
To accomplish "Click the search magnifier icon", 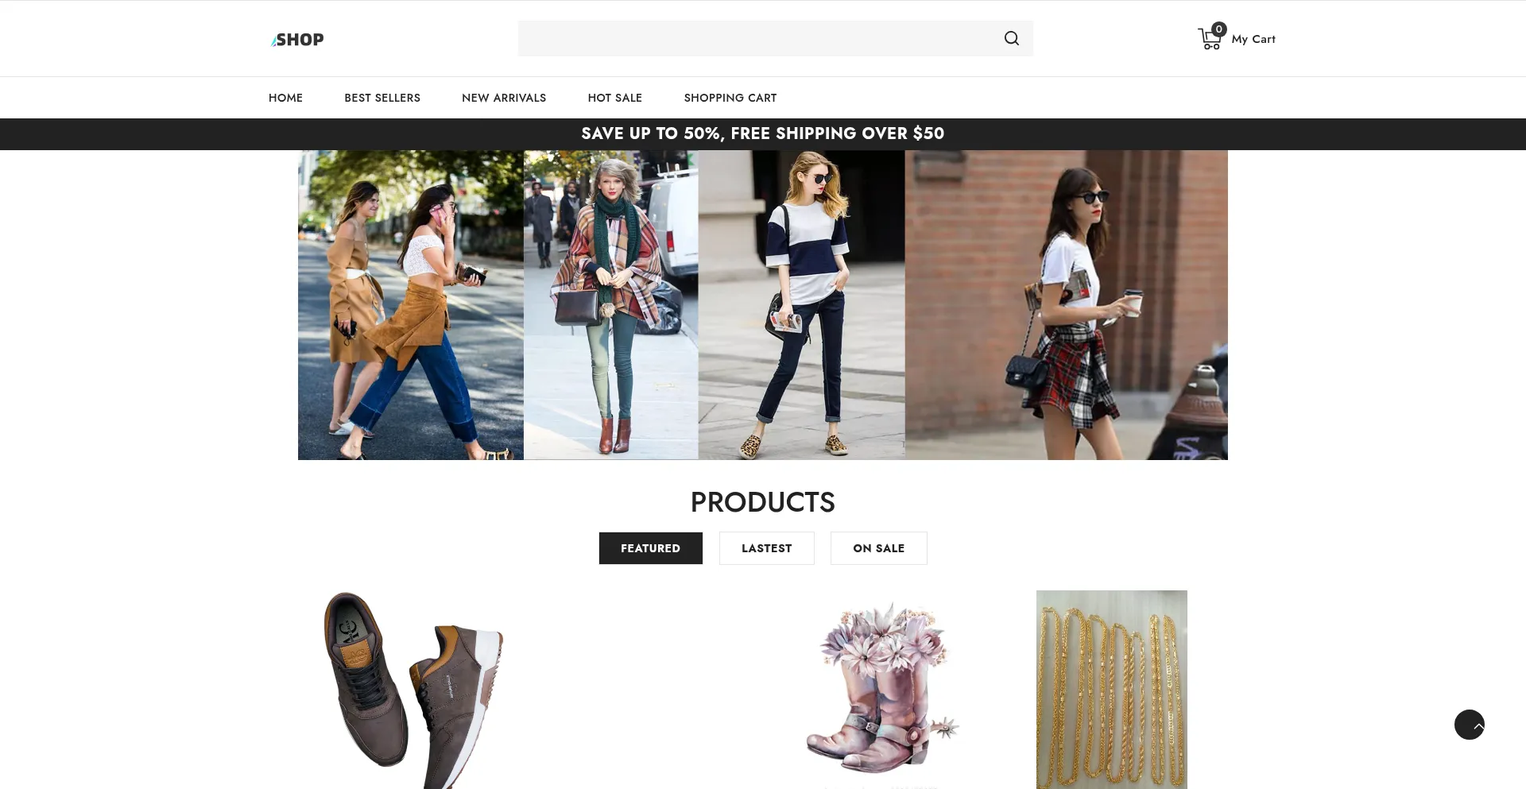I will click(1011, 38).
